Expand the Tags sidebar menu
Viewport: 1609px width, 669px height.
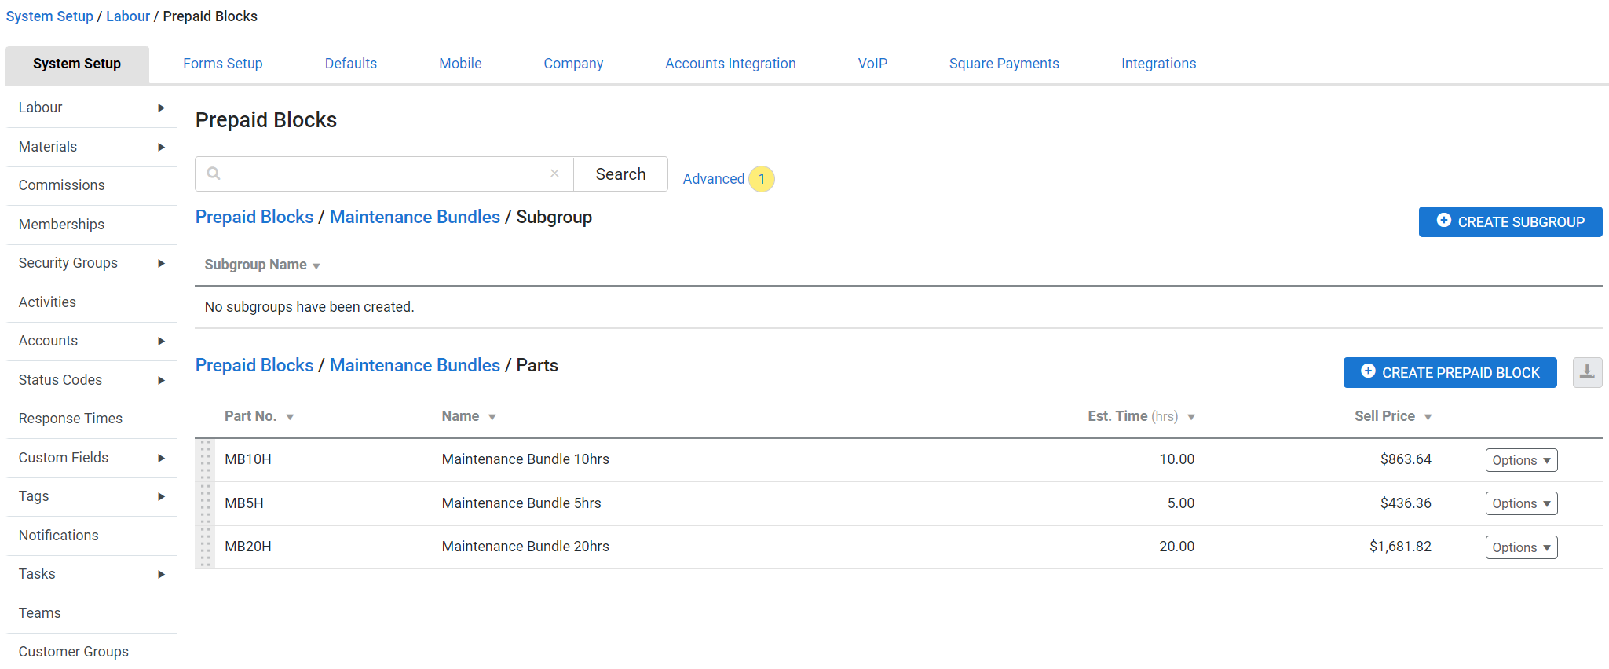(160, 496)
